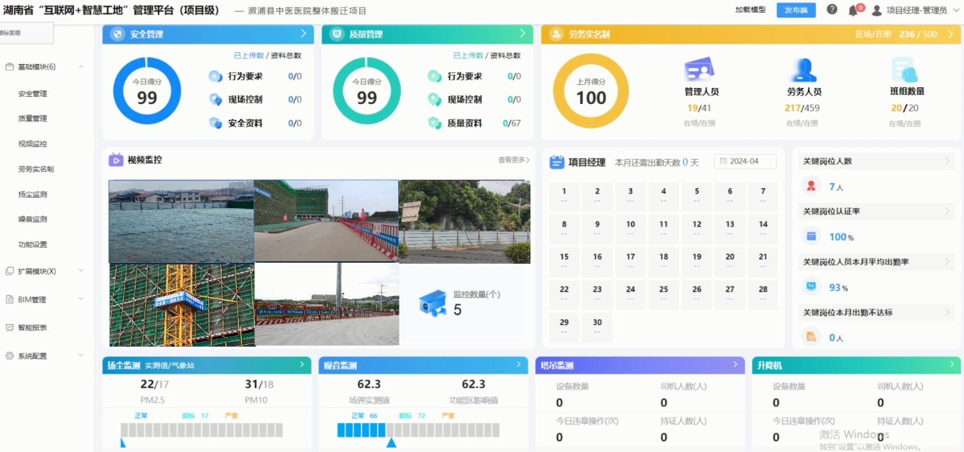Click the 查看更多 link
This screenshot has width=964, height=452.
pos(514,160)
